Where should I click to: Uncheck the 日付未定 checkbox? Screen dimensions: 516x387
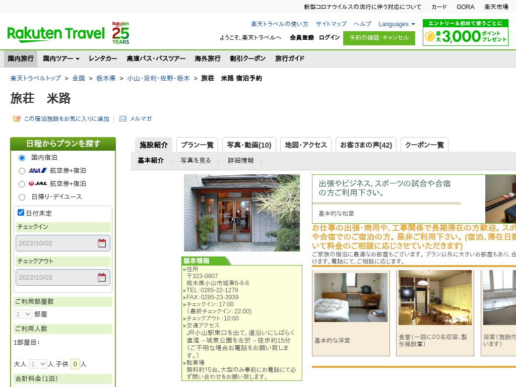tap(21, 213)
